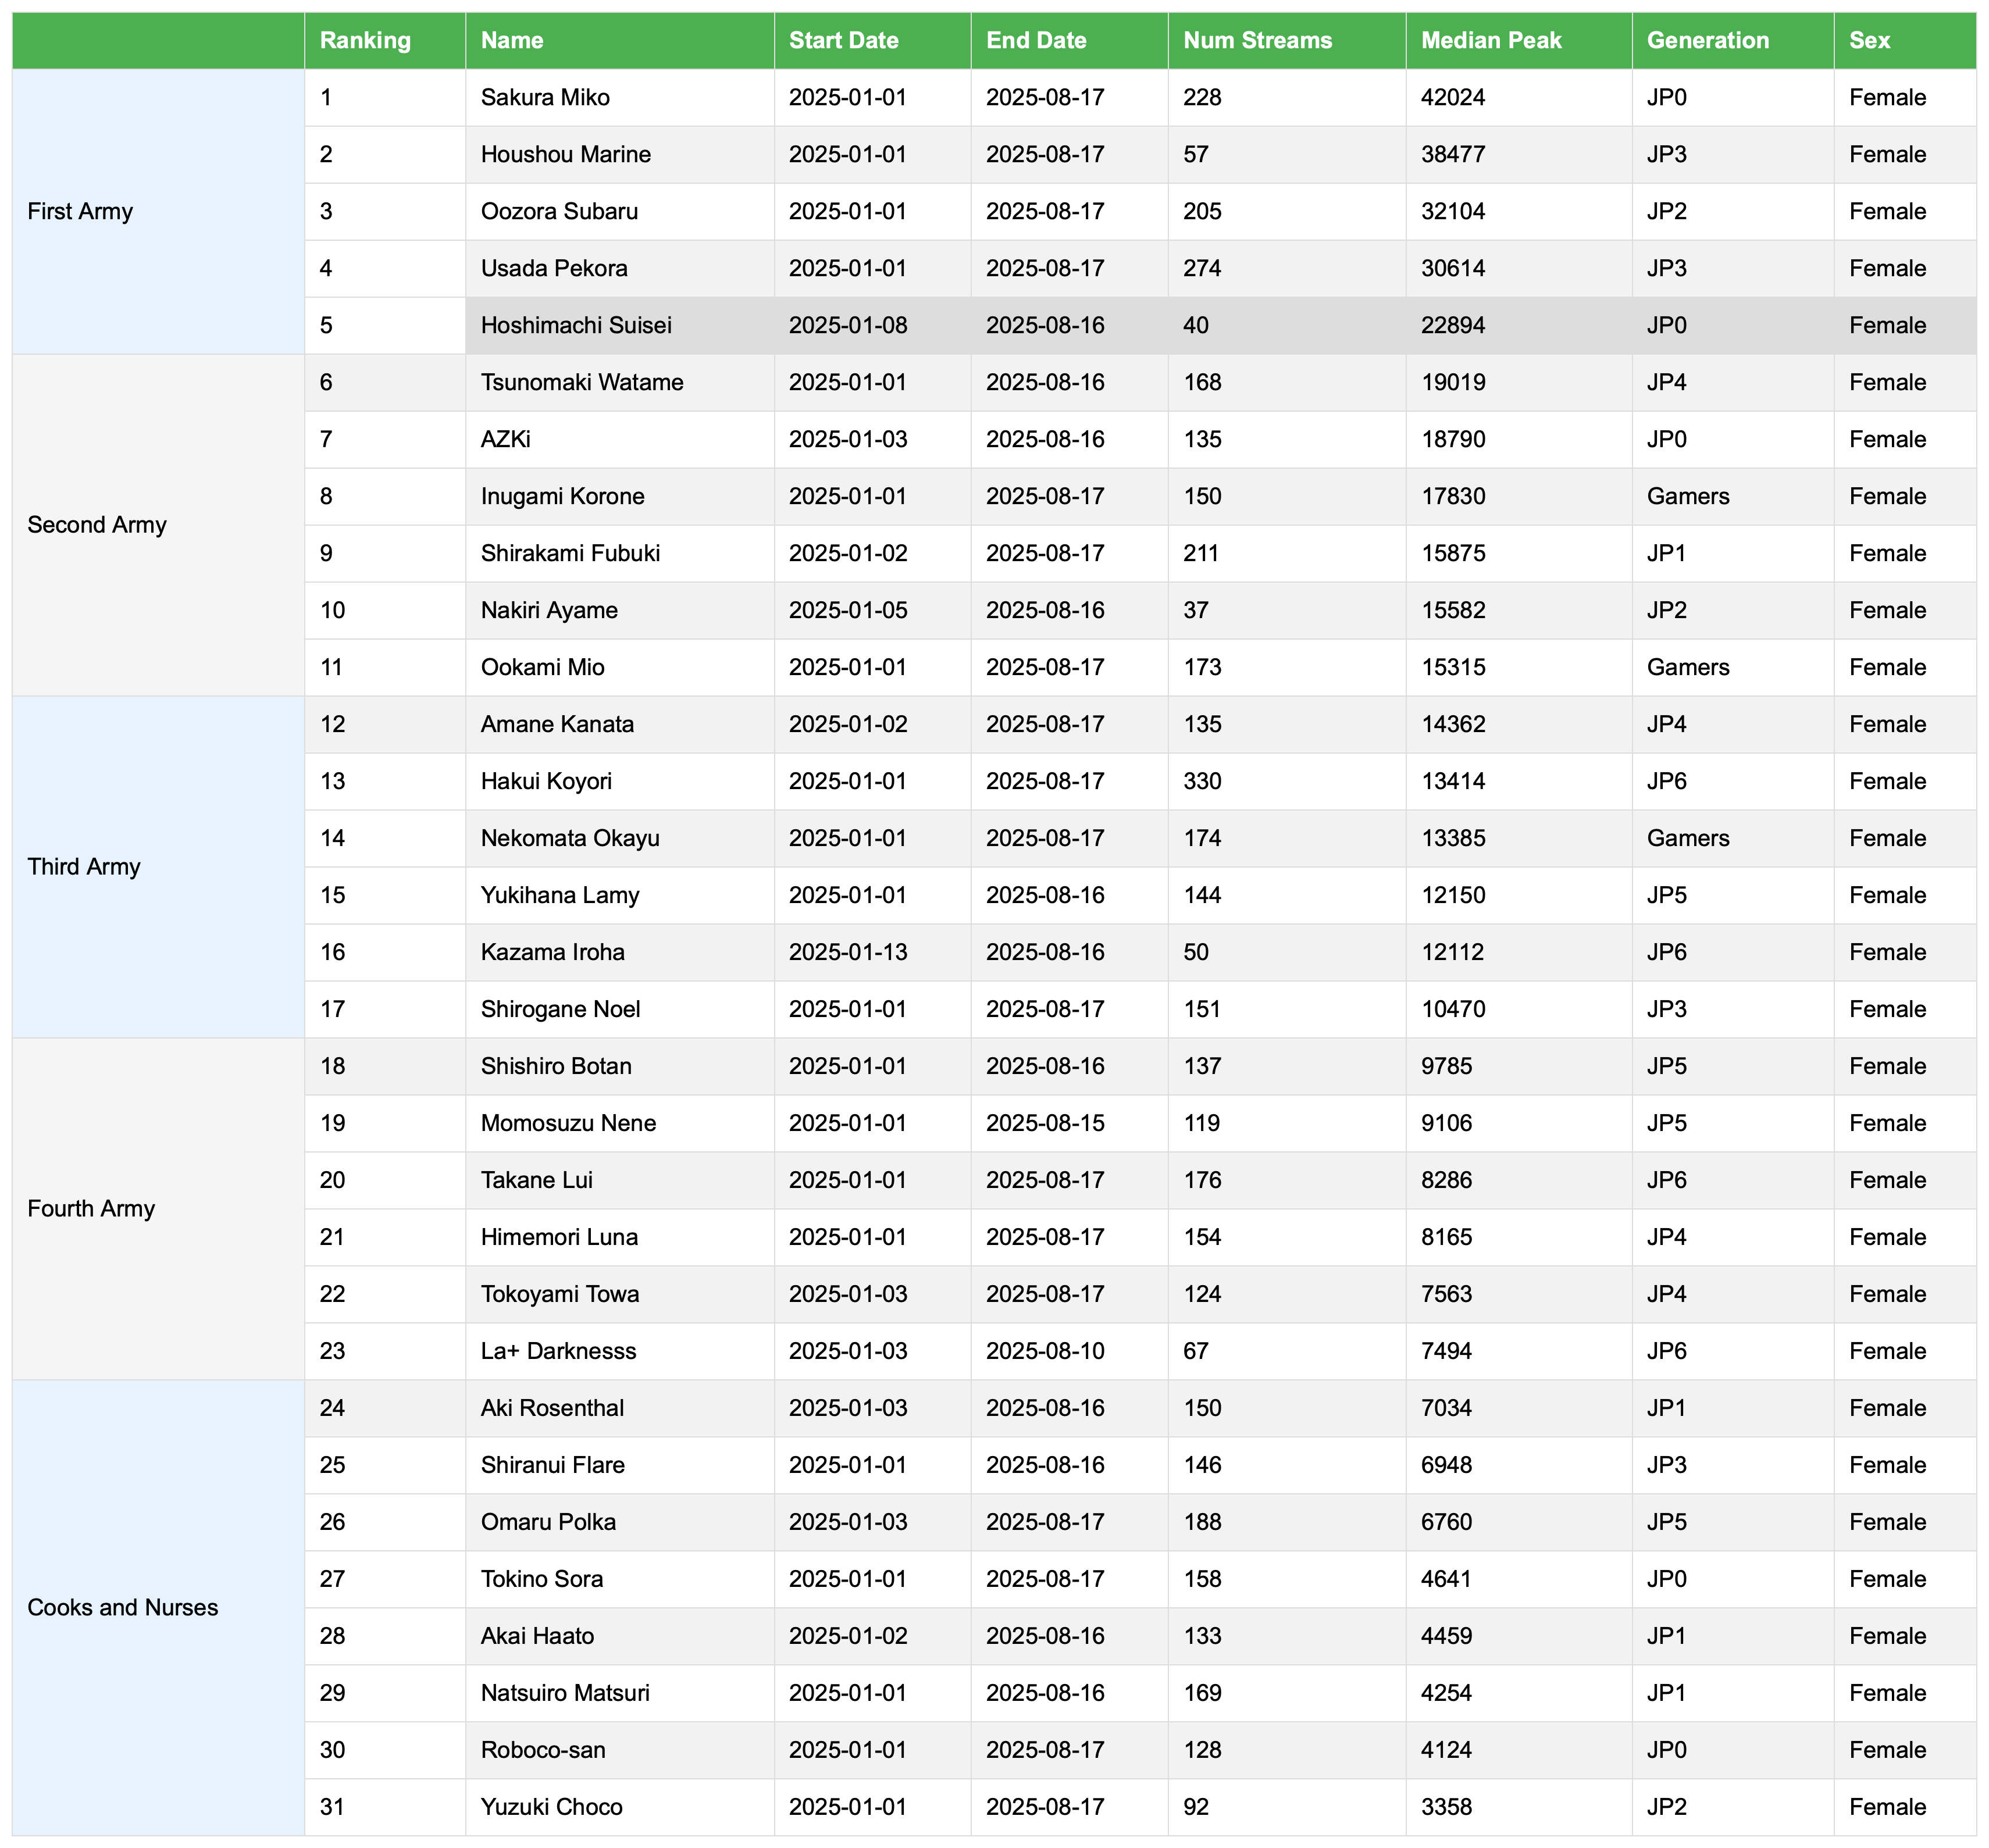Click median peak value 3358
The width and height of the screenshot is (1989, 1848).
tap(1447, 1807)
